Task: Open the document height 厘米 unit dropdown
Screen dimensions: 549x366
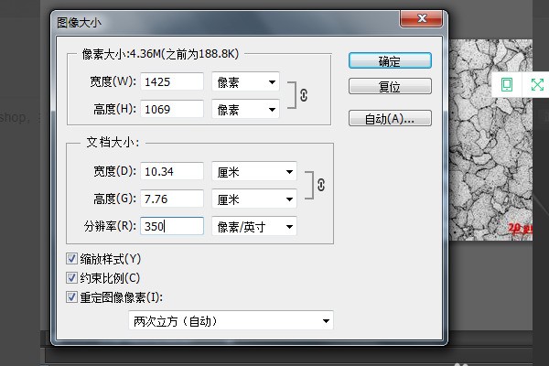Action: [254, 199]
